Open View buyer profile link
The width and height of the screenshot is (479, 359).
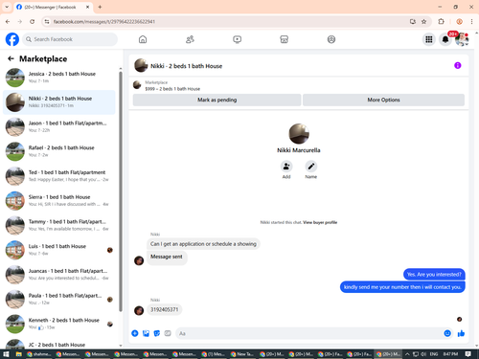coord(320,222)
